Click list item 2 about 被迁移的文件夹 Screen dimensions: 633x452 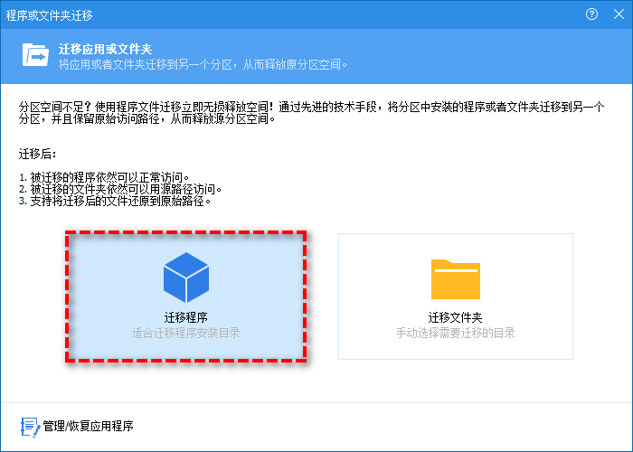tap(119, 189)
